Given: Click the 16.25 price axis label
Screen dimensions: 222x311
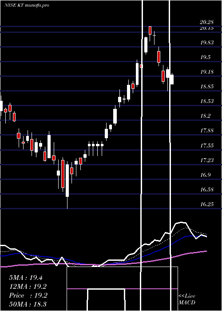Looking at the screenshot, I should [x=207, y=204].
